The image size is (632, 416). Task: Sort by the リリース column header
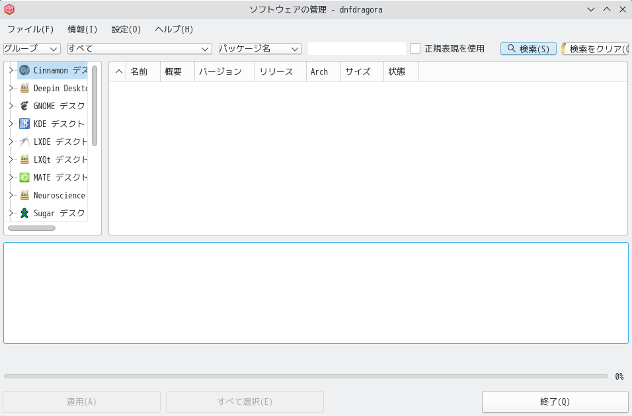click(280, 71)
